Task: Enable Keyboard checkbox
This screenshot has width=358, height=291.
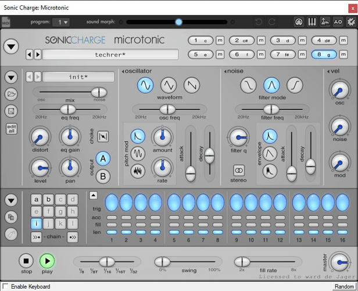Action: (5, 286)
